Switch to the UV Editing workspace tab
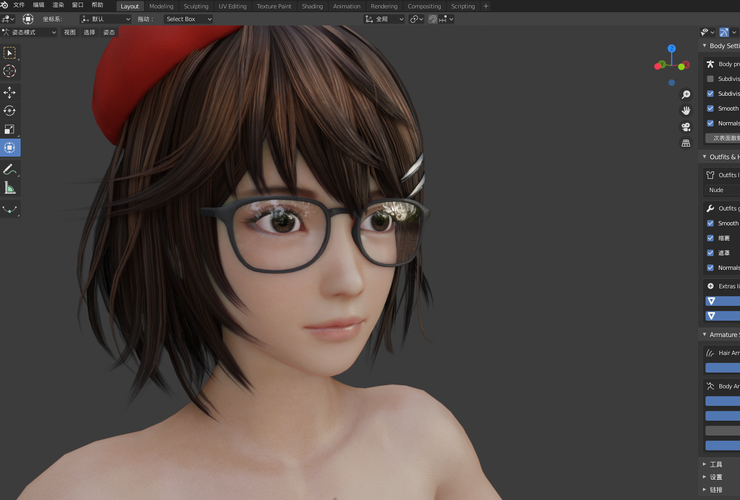The image size is (740, 500). (x=233, y=6)
